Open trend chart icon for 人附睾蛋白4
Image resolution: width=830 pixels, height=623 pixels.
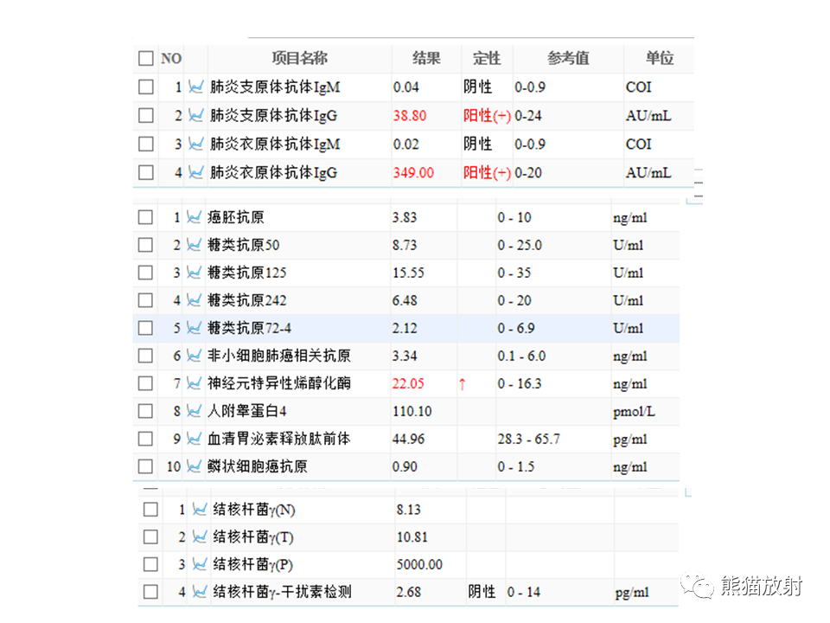coord(195,411)
